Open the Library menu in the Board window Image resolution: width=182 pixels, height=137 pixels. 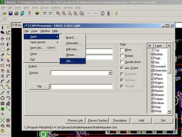pyautogui.click(x=45, y=8)
